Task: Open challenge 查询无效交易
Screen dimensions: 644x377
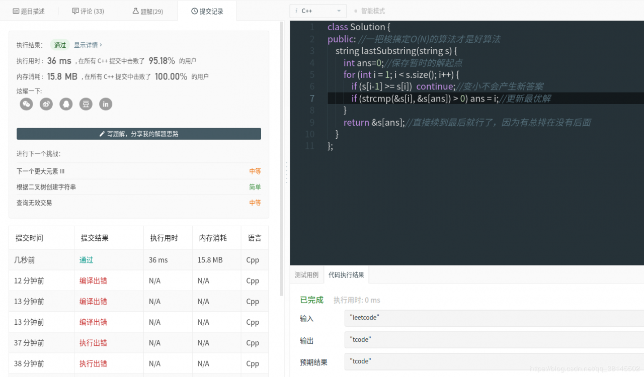Action: (x=34, y=203)
